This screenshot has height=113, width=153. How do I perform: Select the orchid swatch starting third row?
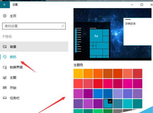point(78,94)
